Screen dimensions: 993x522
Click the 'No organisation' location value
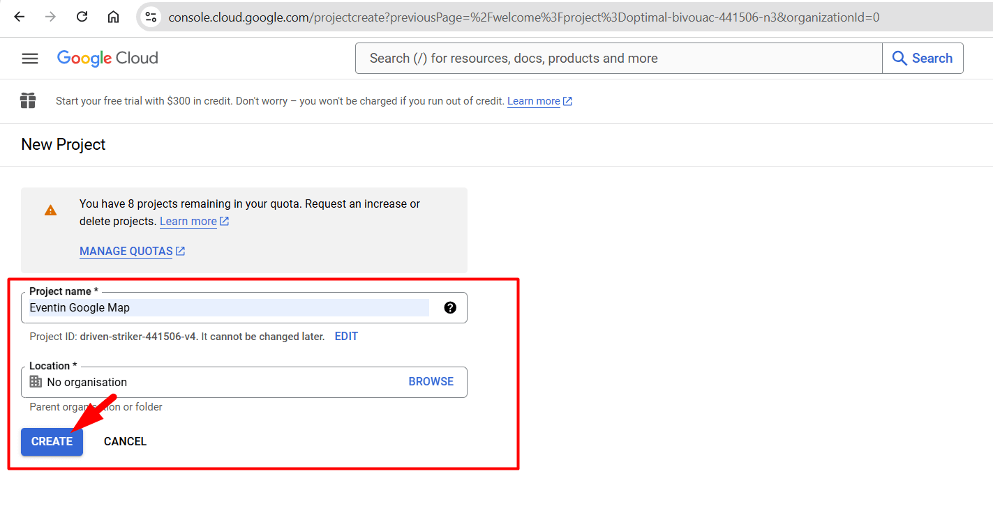pyautogui.click(x=87, y=383)
